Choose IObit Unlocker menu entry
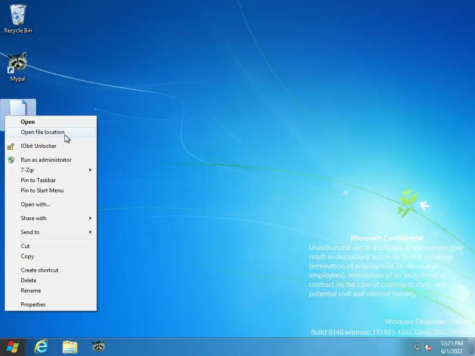 point(51,146)
